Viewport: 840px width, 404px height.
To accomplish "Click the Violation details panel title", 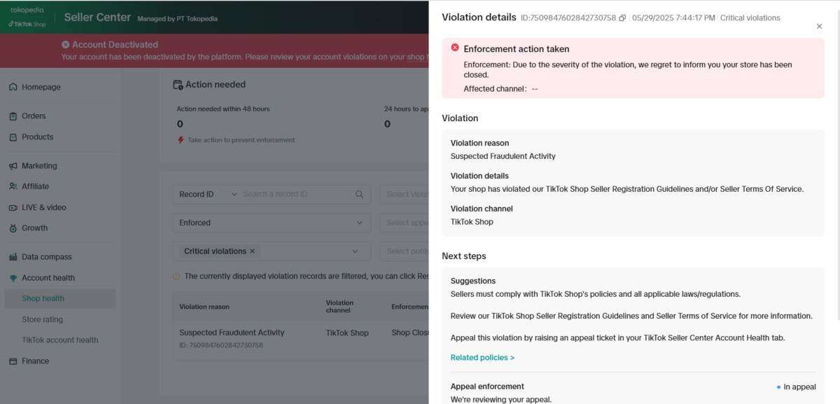I will pyautogui.click(x=479, y=18).
